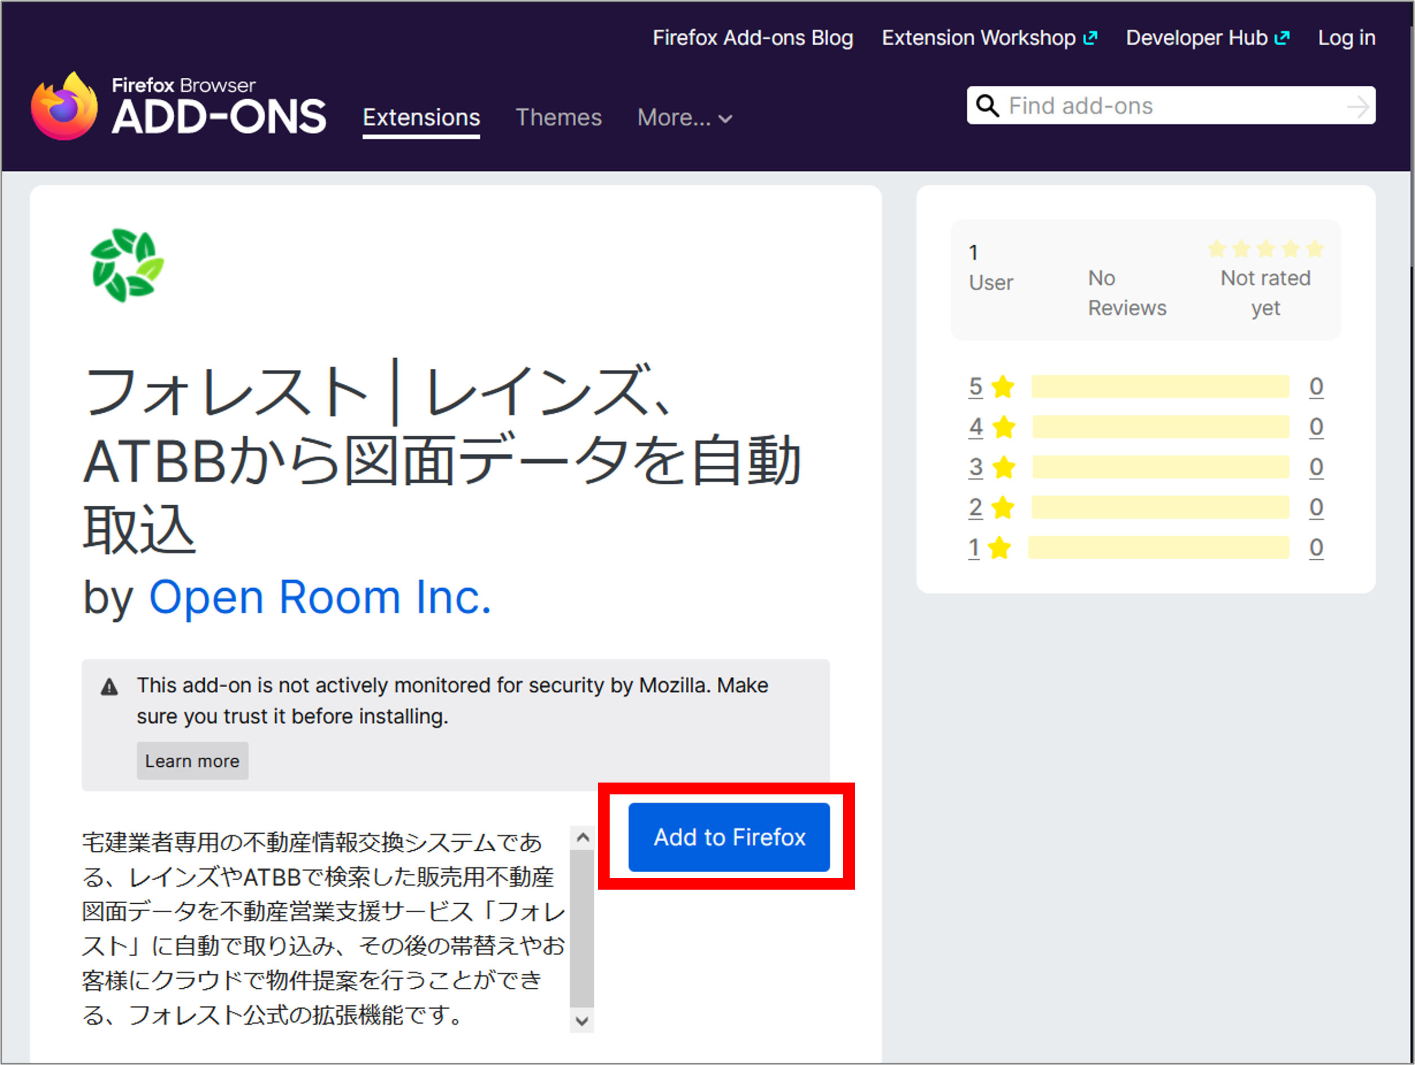This screenshot has width=1415, height=1065.
Task: Switch to the Extensions tab
Action: [421, 118]
